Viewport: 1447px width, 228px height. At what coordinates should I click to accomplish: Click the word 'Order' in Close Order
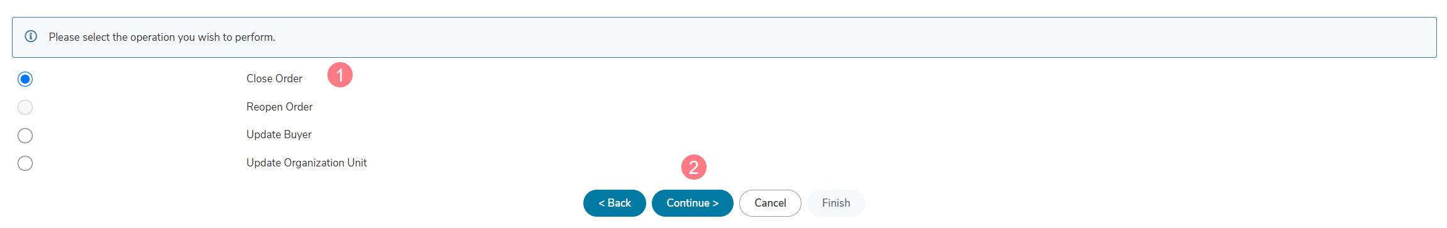[289, 79]
